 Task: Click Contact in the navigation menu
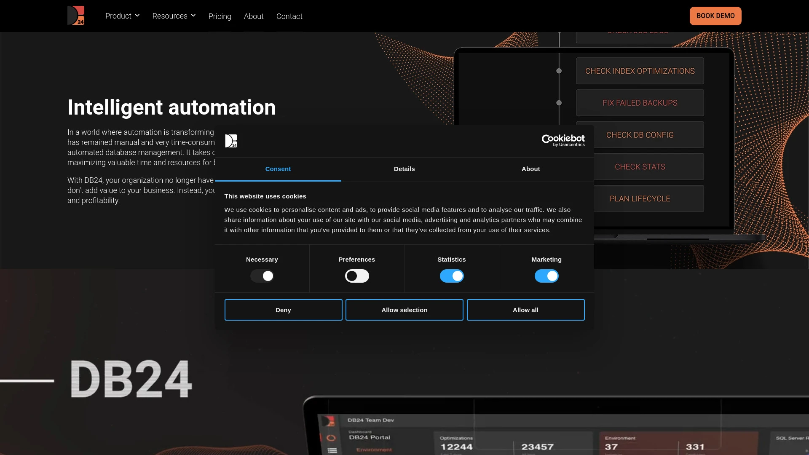[x=289, y=16]
